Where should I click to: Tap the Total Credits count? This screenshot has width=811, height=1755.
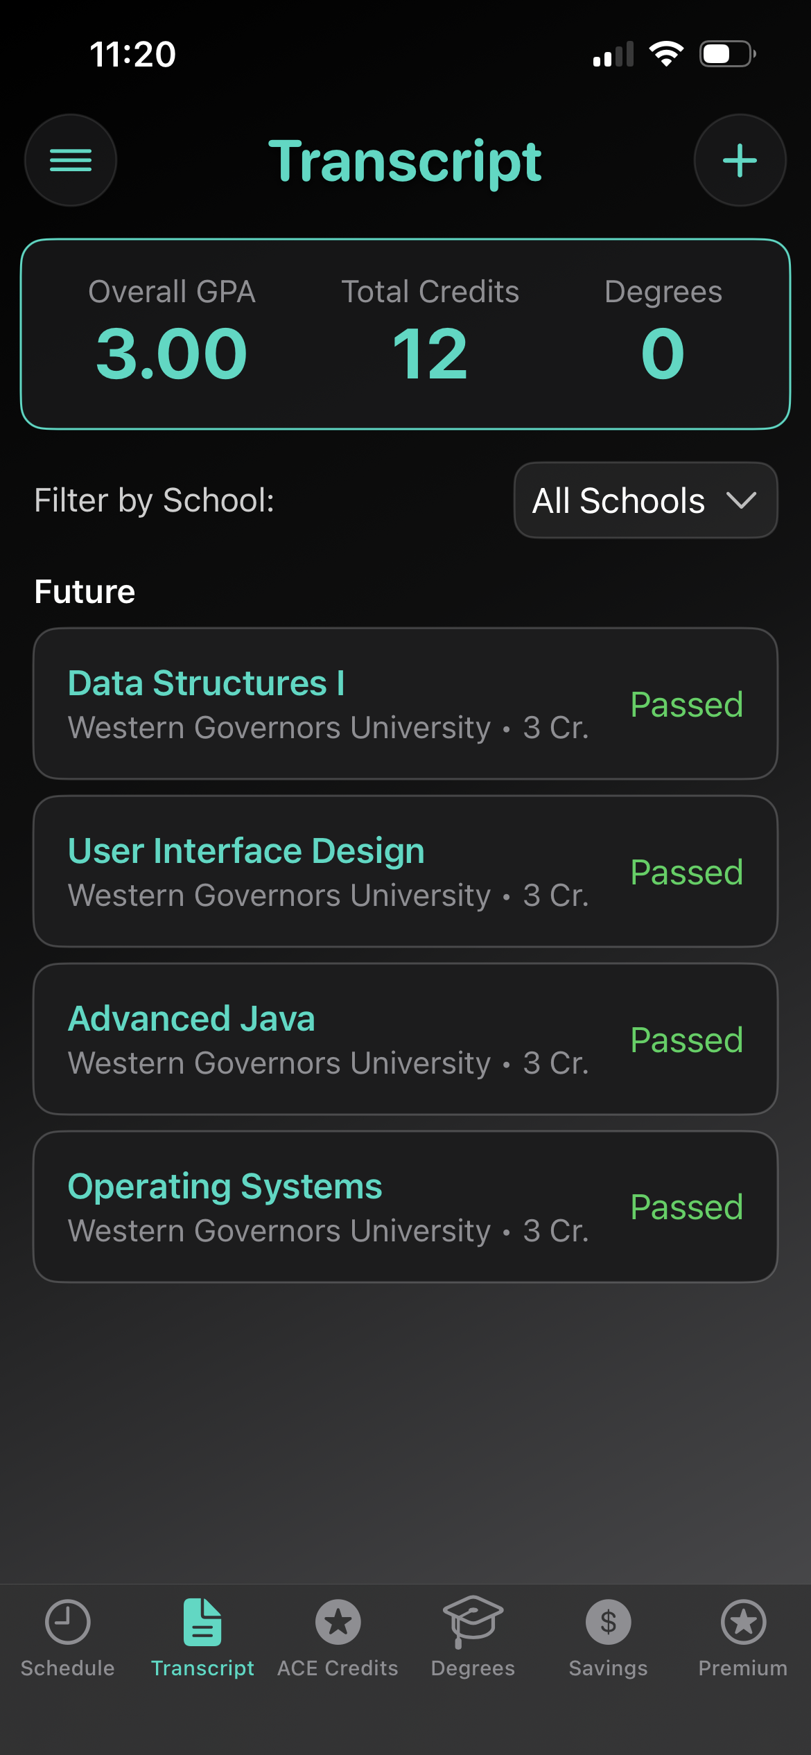pos(430,354)
